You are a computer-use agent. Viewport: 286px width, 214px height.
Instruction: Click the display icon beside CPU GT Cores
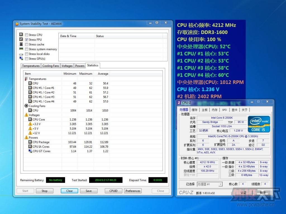click(x=30, y=151)
